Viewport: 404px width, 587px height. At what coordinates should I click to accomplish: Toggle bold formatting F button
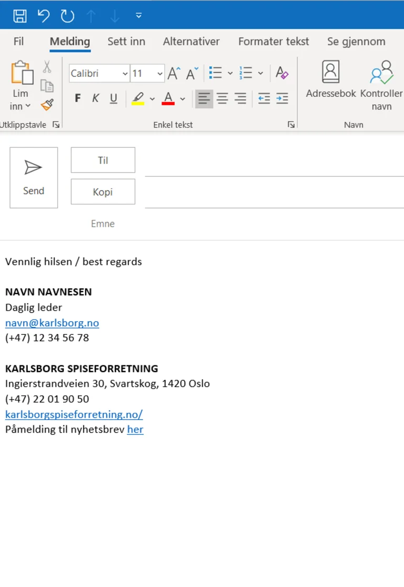tap(78, 98)
